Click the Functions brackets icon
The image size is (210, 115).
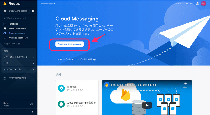pyautogui.click(x=5, y=24)
